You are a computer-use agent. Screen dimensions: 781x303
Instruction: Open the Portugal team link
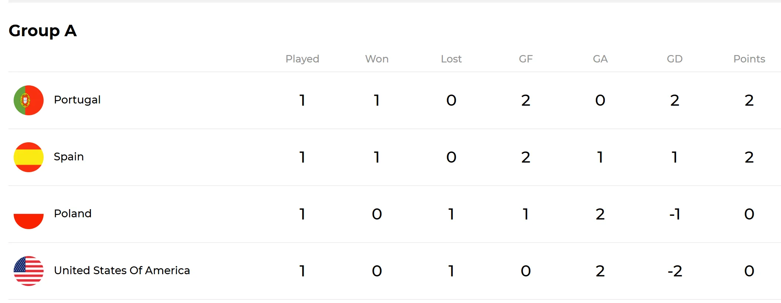tap(77, 100)
